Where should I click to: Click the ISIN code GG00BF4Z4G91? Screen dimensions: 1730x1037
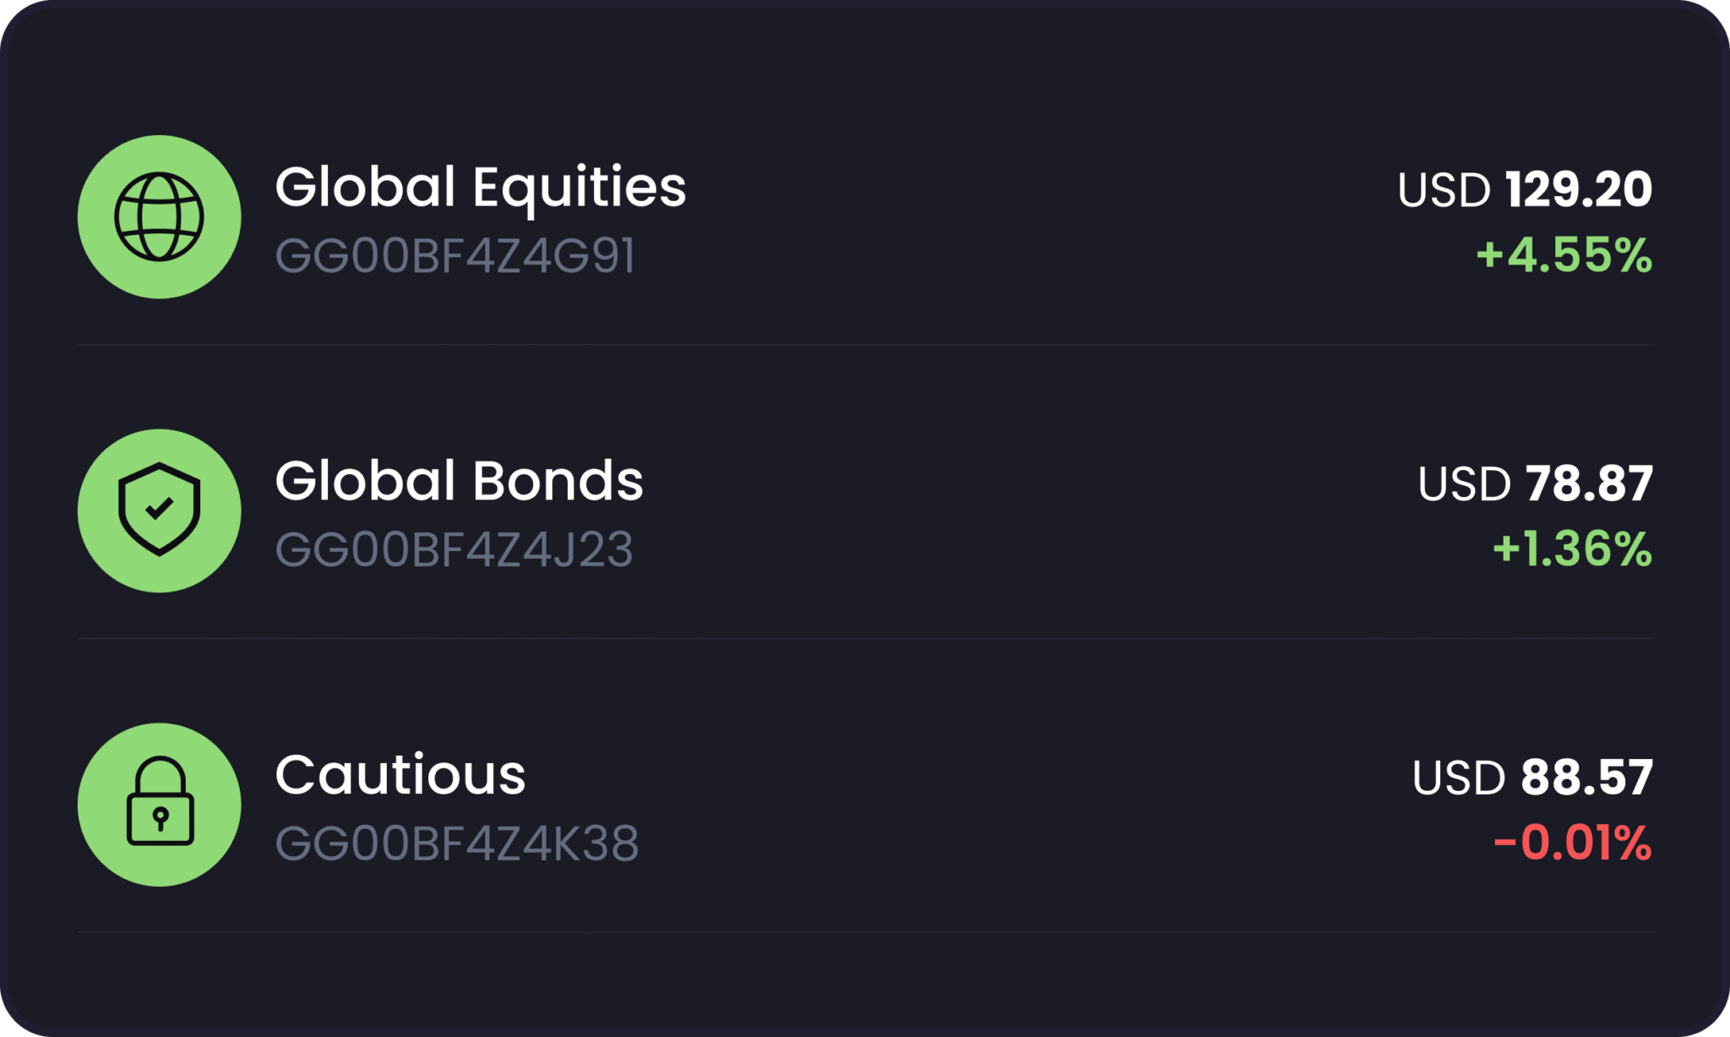point(454,255)
